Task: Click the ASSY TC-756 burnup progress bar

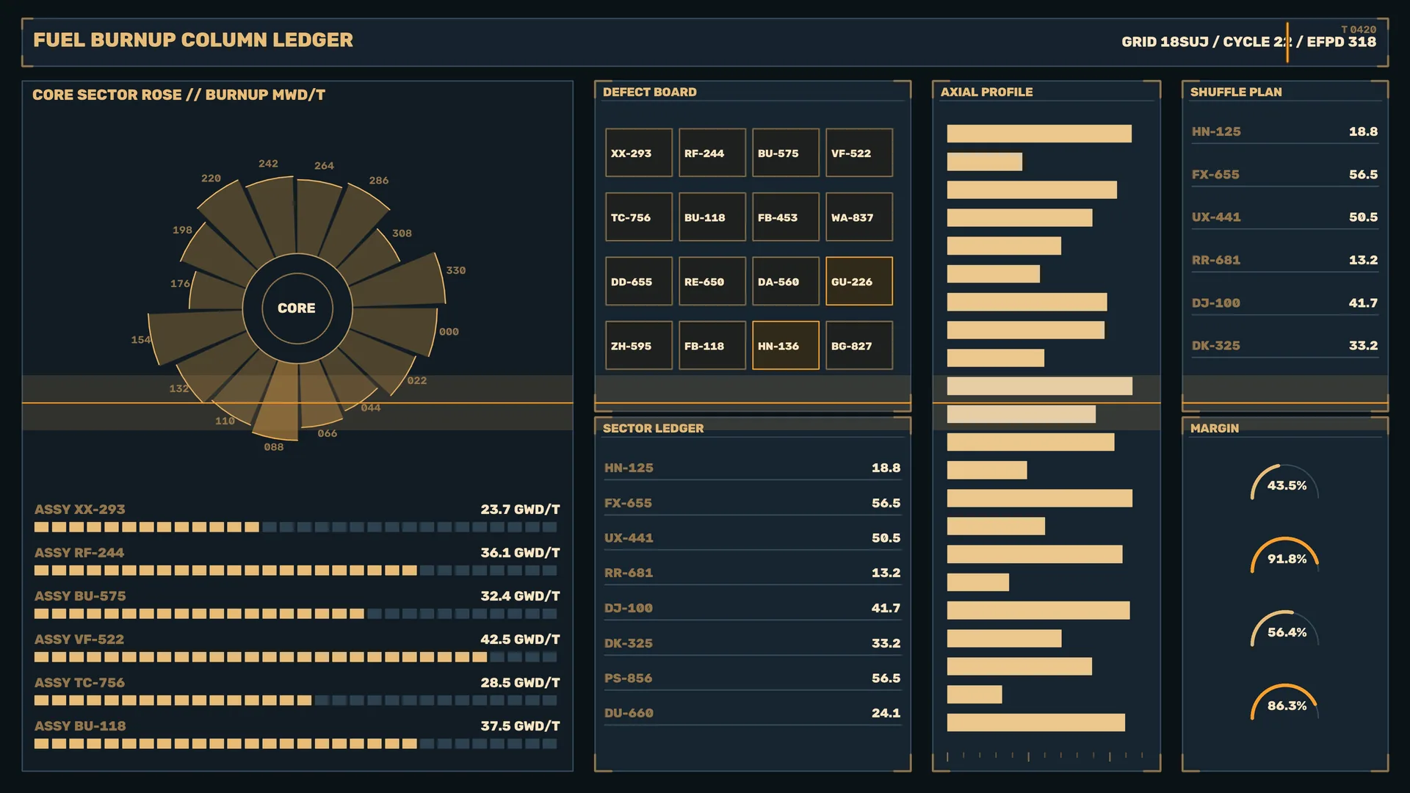Action: click(x=296, y=700)
